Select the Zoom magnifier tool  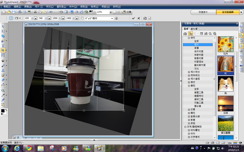pos(3,90)
